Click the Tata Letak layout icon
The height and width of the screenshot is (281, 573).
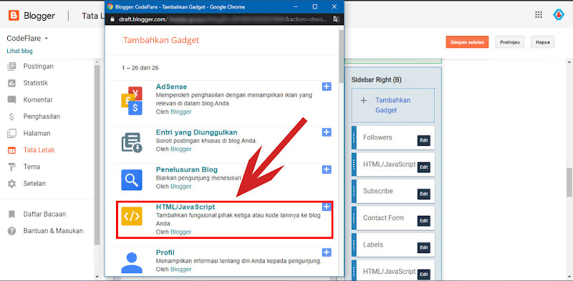point(11,150)
